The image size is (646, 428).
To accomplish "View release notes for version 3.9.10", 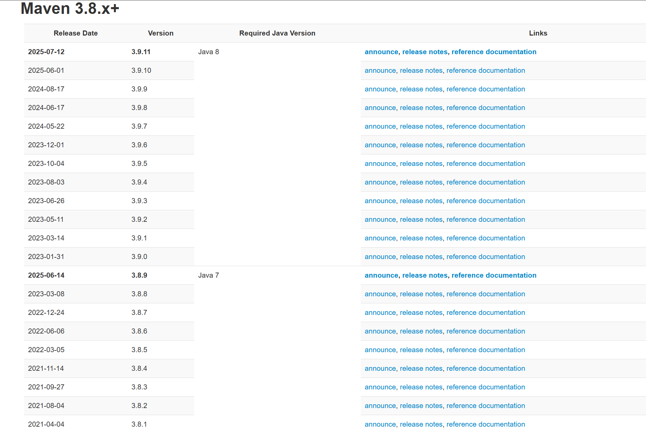I will click(421, 70).
